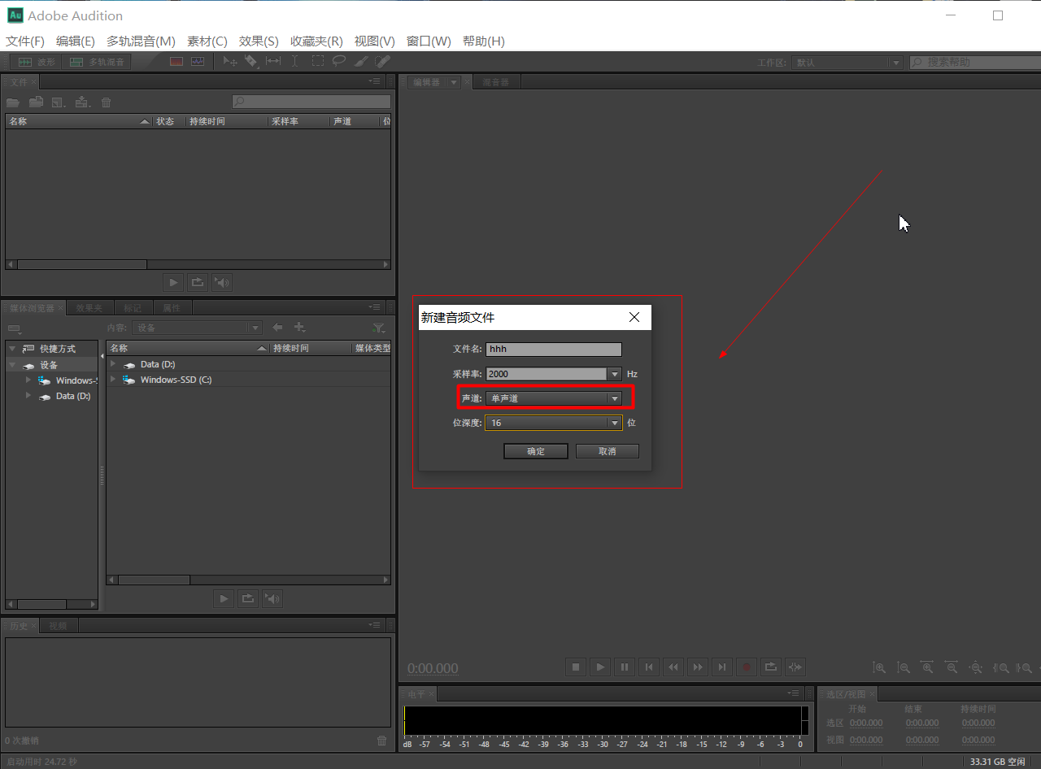Select the Lasso Selection tool

tap(339, 62)
